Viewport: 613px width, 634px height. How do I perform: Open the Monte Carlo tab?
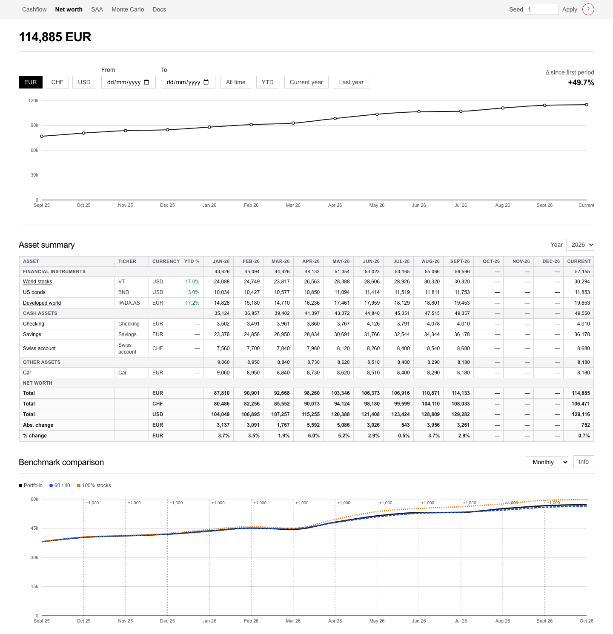(128, 9)
